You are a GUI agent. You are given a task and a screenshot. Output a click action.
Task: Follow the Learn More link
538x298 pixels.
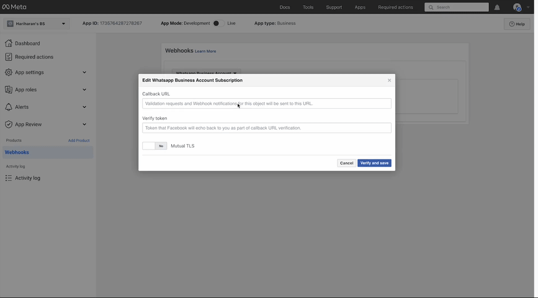click(x=205, y=51)
